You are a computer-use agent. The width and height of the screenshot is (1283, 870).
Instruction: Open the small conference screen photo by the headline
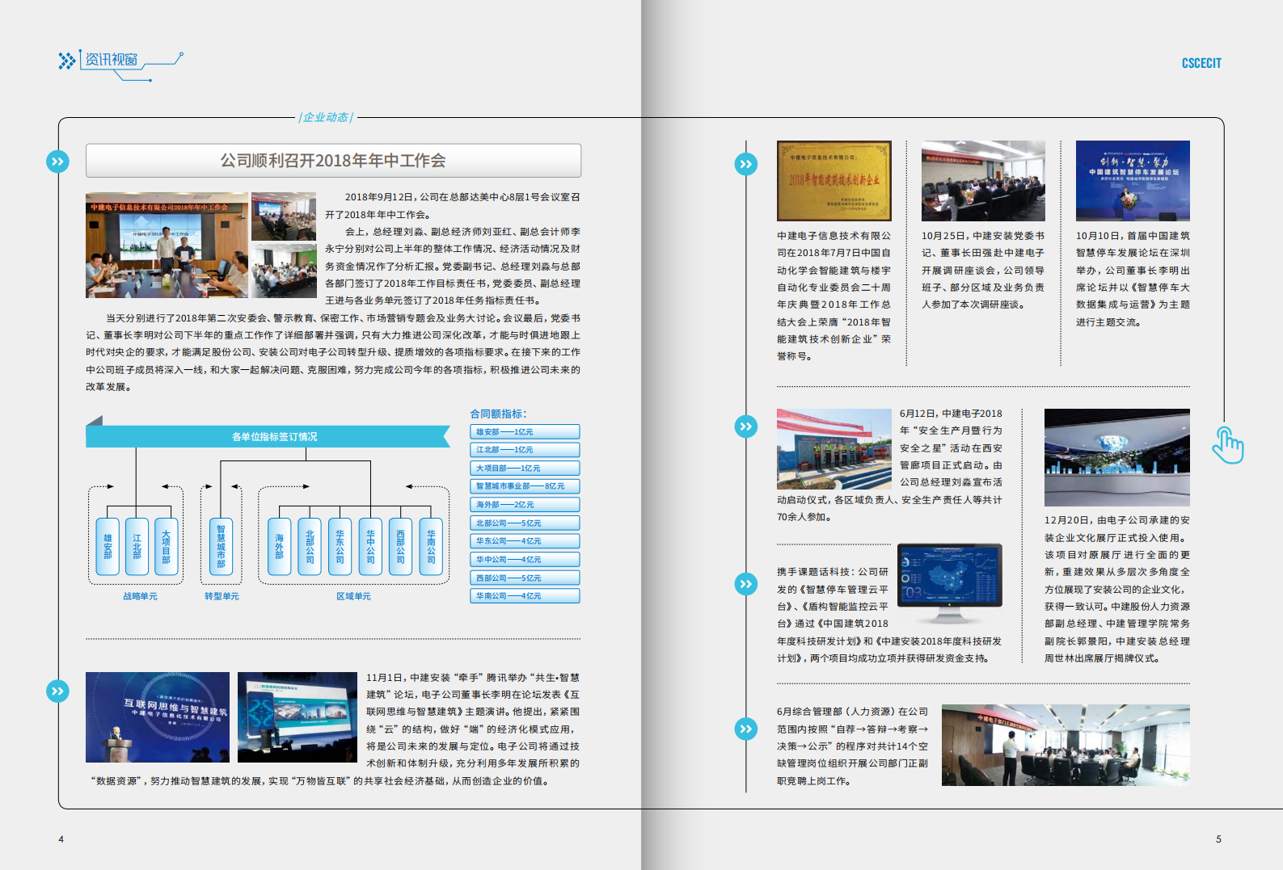(x=284, y=216)
